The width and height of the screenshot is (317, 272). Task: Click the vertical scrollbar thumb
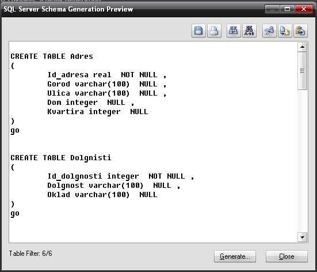302,71
